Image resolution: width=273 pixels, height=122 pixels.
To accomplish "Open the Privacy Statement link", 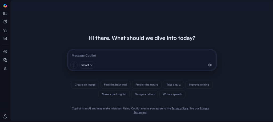I will (x=204, y=108).
